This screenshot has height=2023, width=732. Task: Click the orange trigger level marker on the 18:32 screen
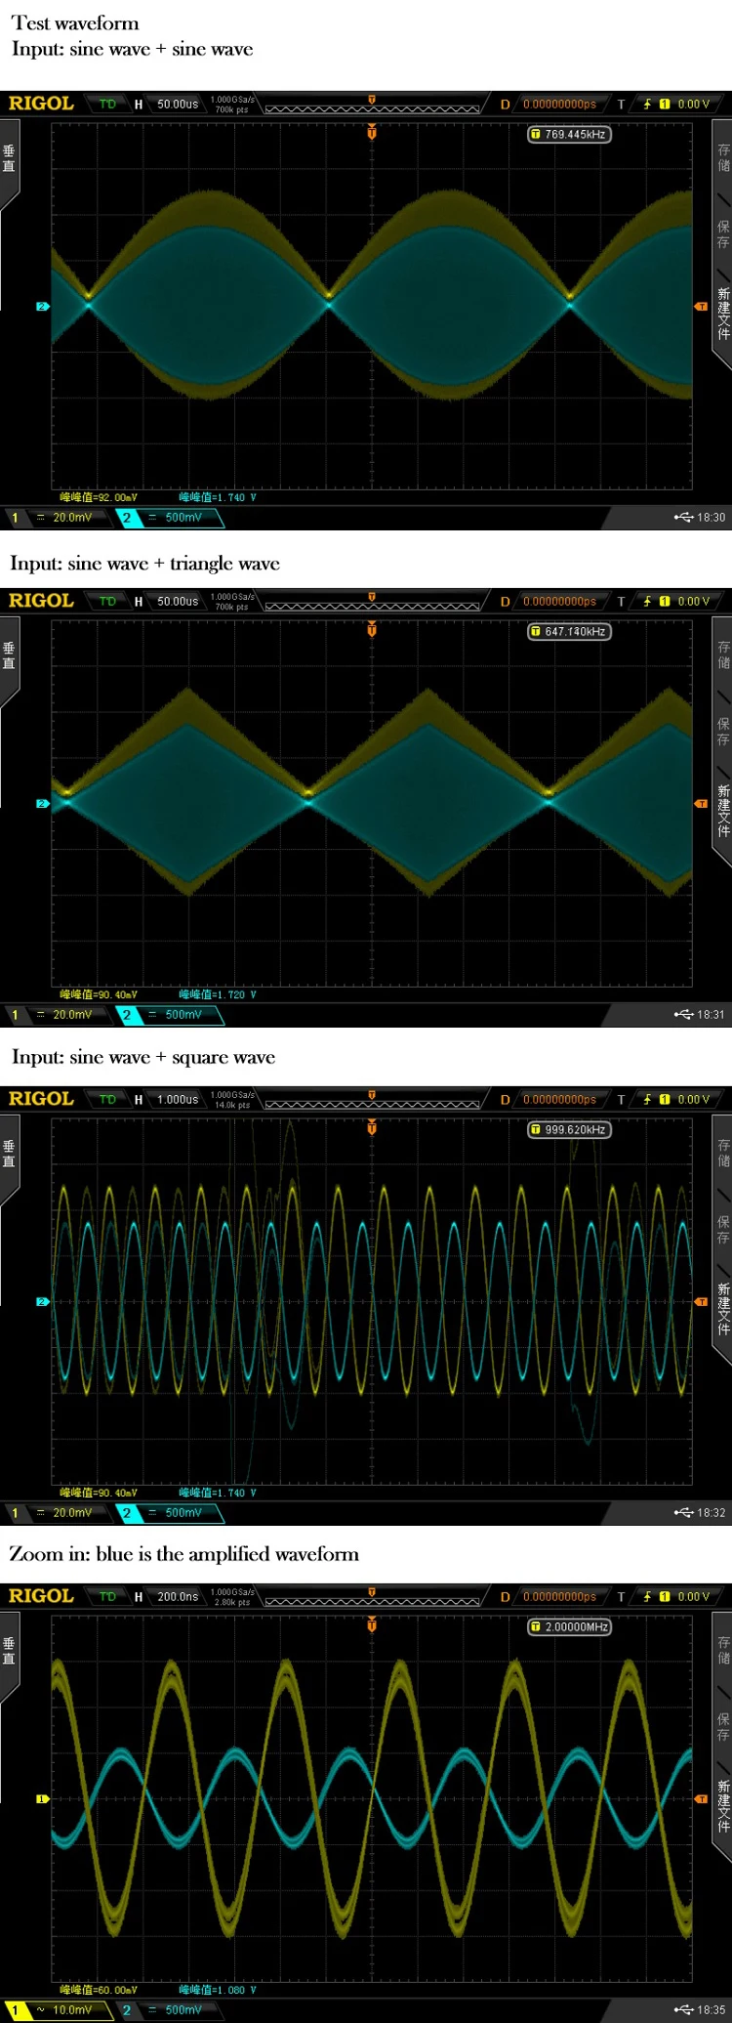701,1302
